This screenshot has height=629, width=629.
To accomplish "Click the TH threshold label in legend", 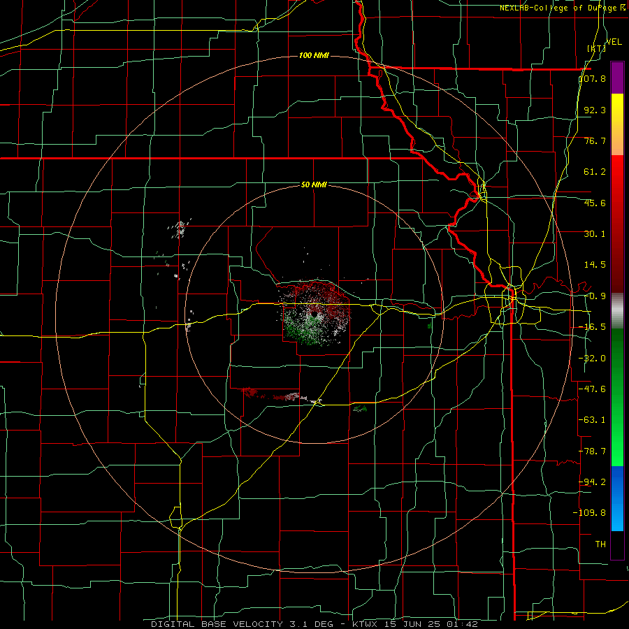I will coord(600,544).
